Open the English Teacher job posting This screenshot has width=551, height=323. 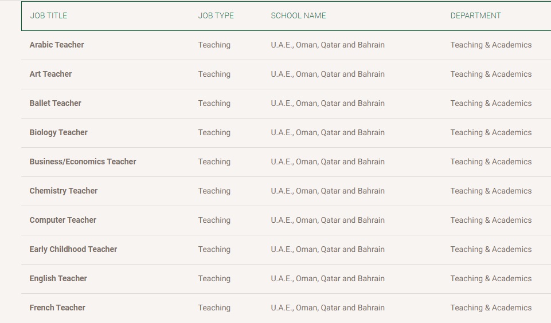pos(58,278)
